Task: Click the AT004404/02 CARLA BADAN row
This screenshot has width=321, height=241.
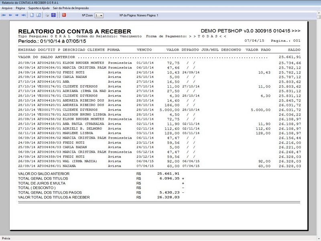Action: (x=159, y=77)
